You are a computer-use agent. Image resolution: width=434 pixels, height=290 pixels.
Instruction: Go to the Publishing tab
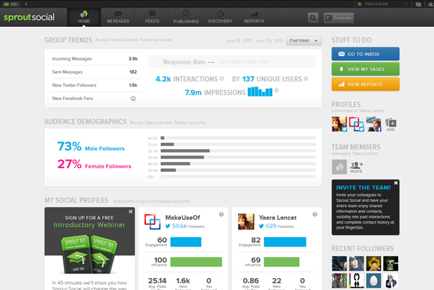point(186,17)
